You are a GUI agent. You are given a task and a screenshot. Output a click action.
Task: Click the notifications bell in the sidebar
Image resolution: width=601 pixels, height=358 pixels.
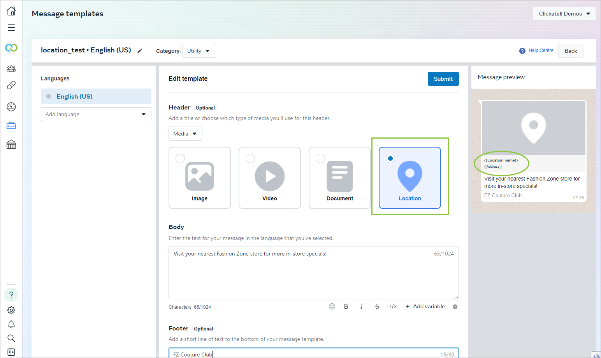click(11, 324)
